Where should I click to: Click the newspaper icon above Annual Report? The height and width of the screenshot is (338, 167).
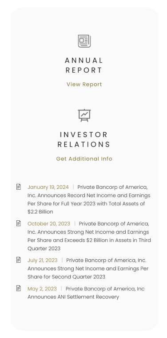click(84, 41)
